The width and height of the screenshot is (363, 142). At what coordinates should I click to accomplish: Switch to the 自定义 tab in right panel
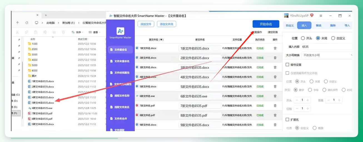pyautogui.click(x=290, y=26)
